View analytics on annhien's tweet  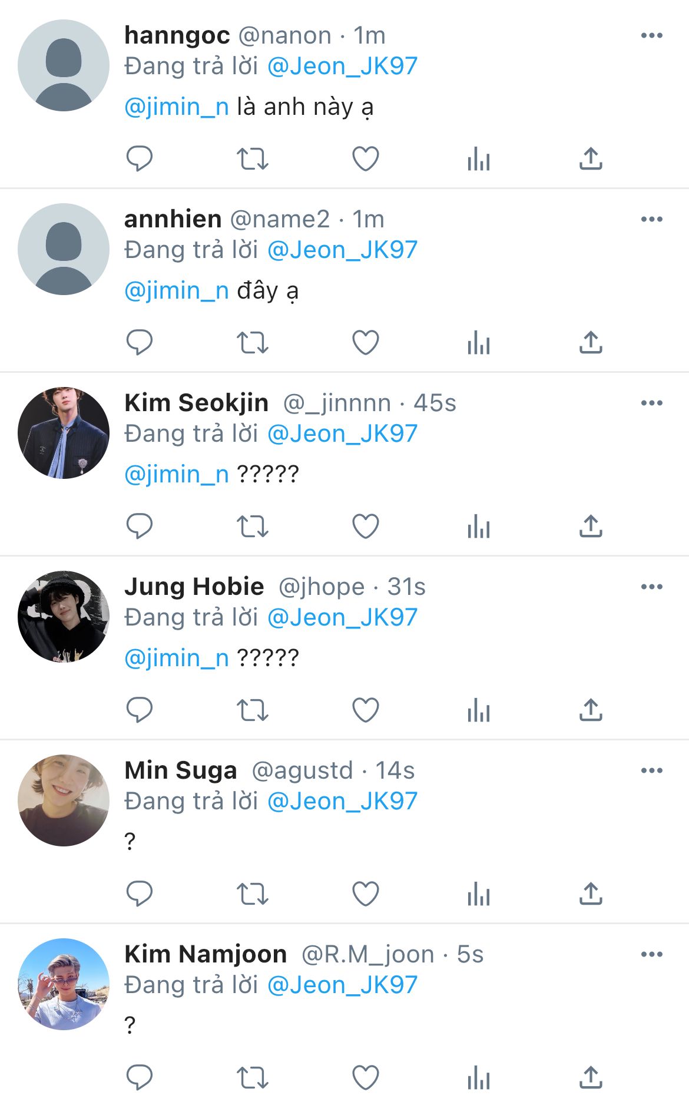[478, 342]
